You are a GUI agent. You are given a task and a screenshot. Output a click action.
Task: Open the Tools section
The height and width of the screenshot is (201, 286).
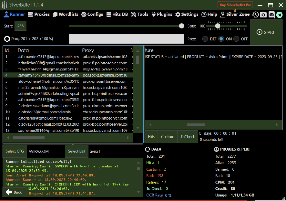point(139,15)
